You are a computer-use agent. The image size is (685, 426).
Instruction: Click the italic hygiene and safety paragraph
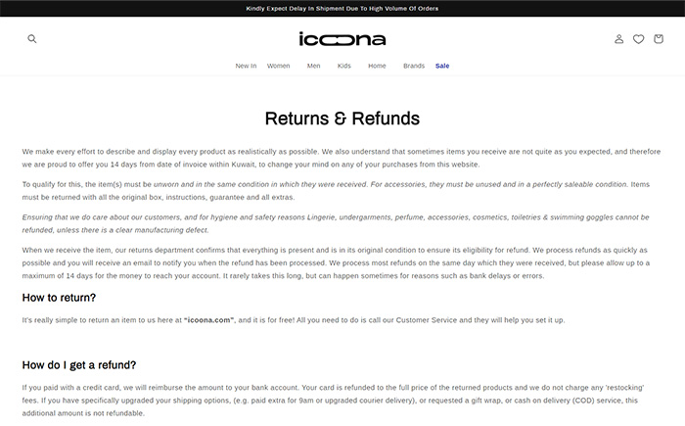tap(336, 223)
